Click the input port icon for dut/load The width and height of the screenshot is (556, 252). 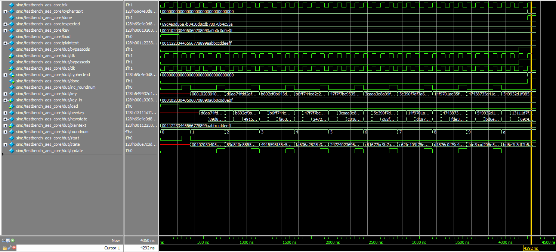pos(12,106)
